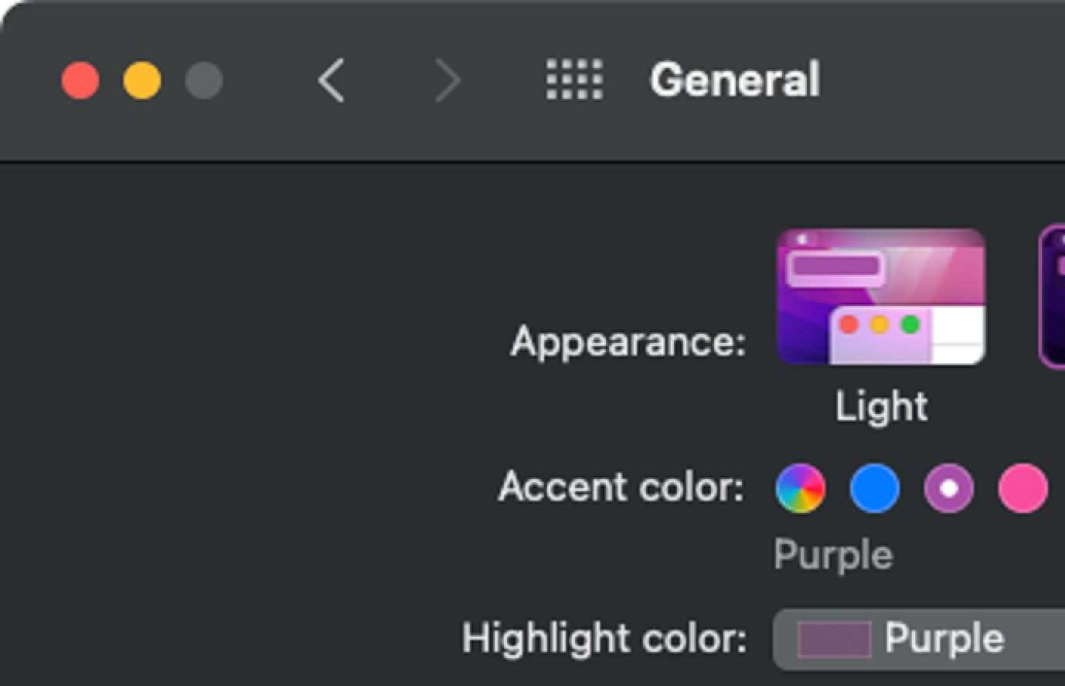Select the Light appearance thumbnail

pyautogui.click(x=880, y=297)
